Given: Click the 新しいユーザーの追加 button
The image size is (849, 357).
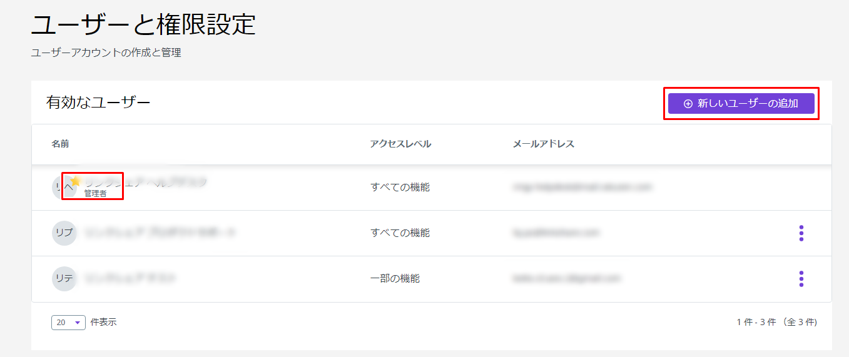Looking at the screenshot, I should 741,104.
